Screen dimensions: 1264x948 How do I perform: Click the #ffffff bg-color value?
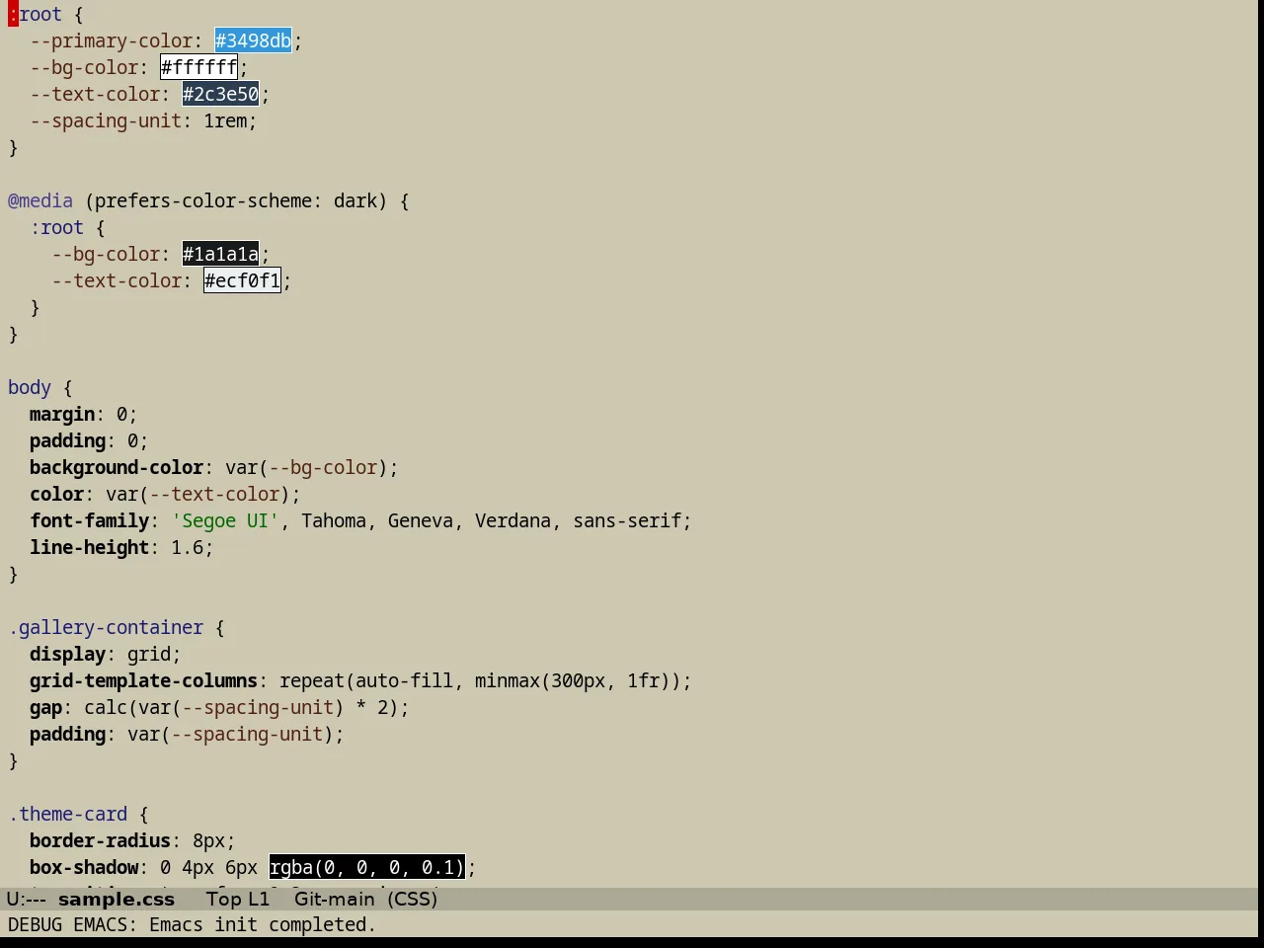(198, 67)
